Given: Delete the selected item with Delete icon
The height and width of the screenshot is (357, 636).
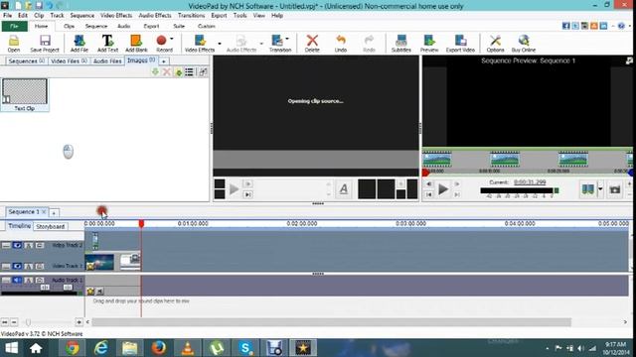Looking at the screenshot, I should click(312, 44).
